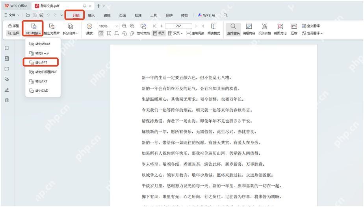Open the 文件 menu
The image size is (364, 207).
pyautogui.click(x=12, y=15)
